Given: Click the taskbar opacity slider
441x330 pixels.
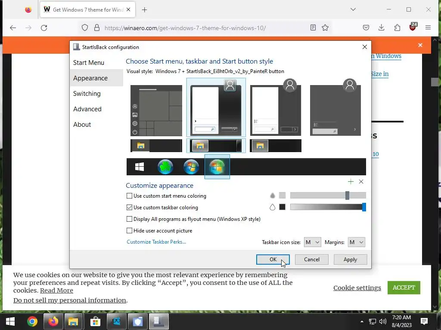Looking at the screenshot, I should pos(328,207).
